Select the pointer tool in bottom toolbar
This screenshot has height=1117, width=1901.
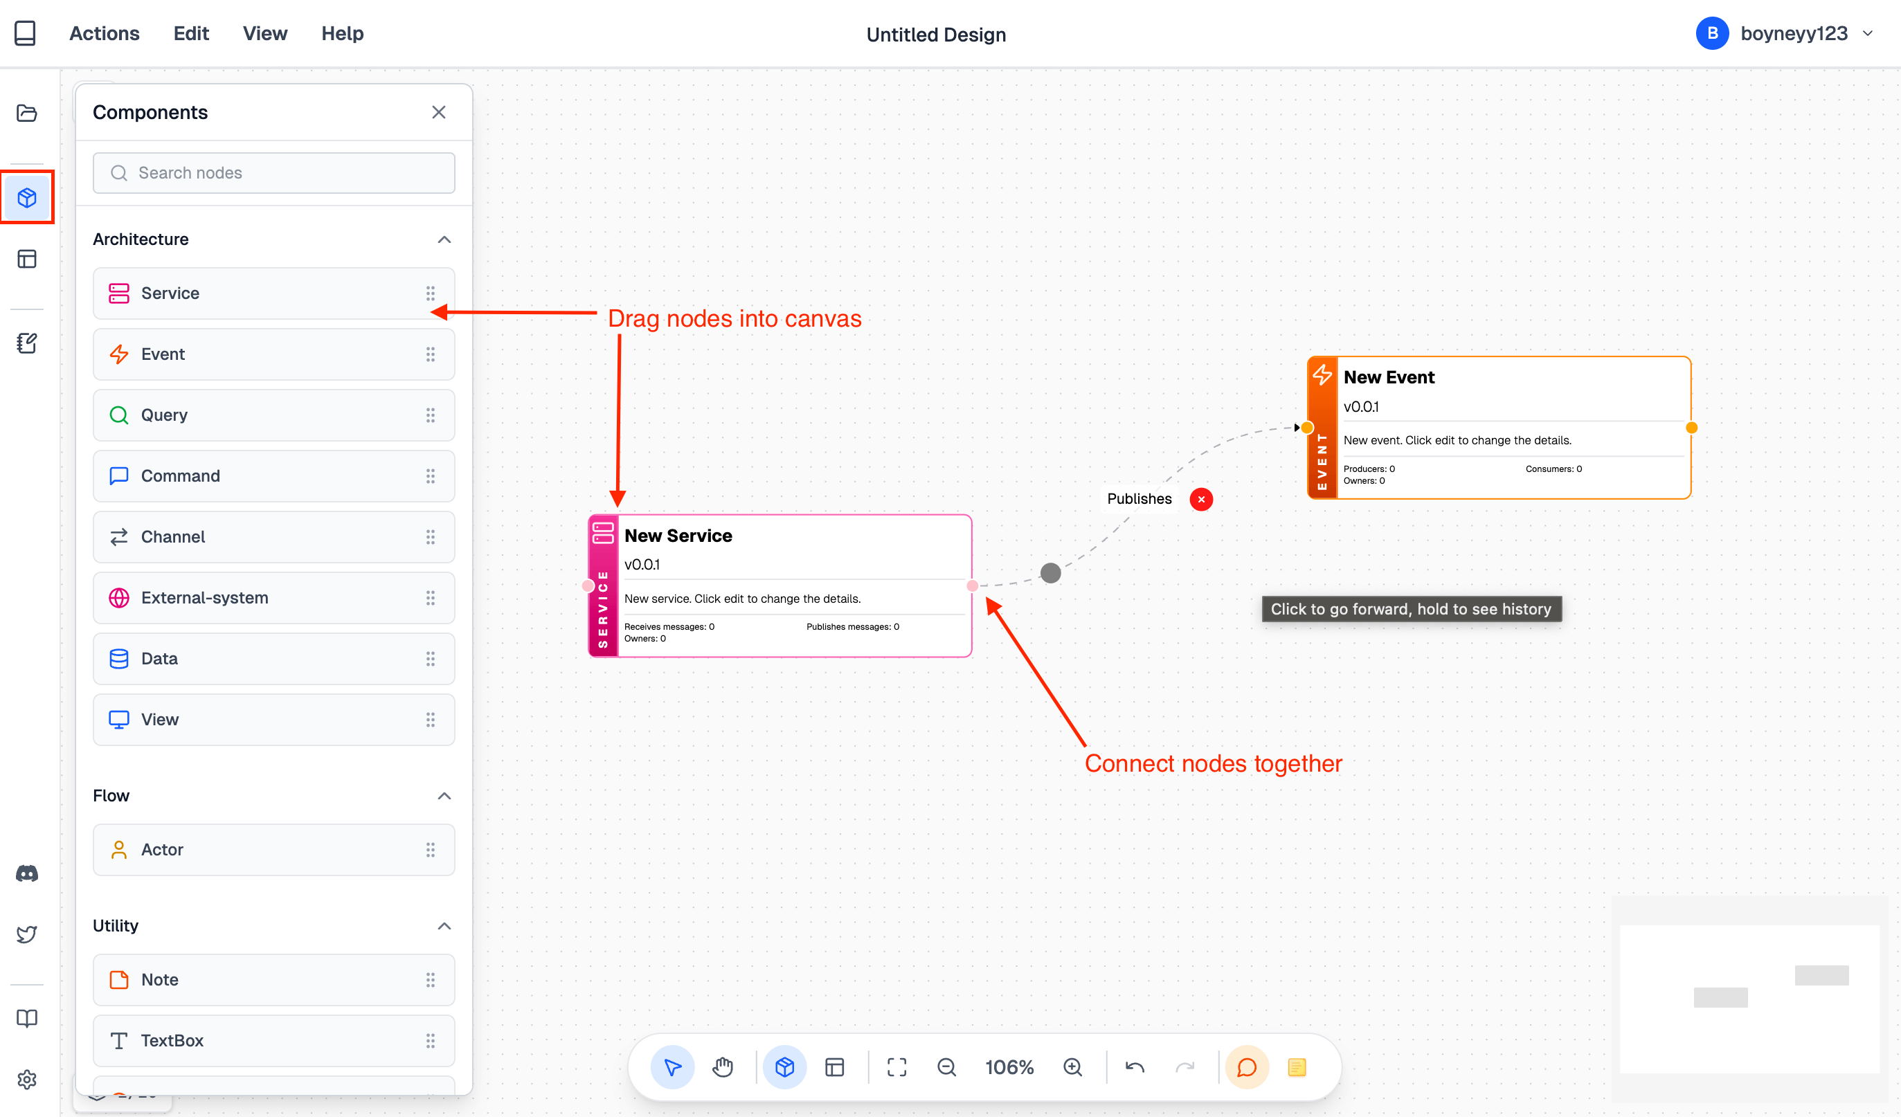672,1066
